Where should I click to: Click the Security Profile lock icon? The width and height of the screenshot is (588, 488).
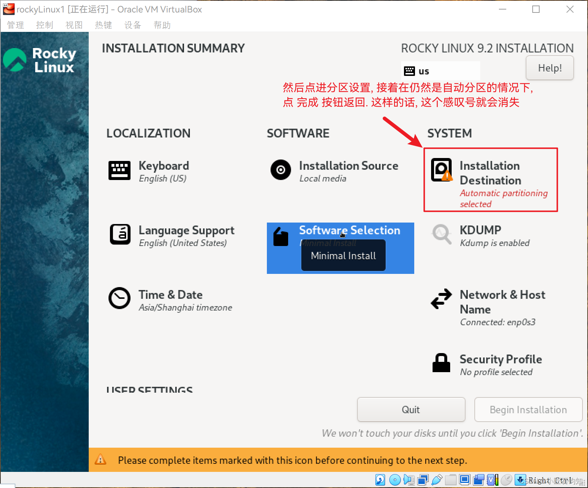pyautogui.click(x=441, y=363)
